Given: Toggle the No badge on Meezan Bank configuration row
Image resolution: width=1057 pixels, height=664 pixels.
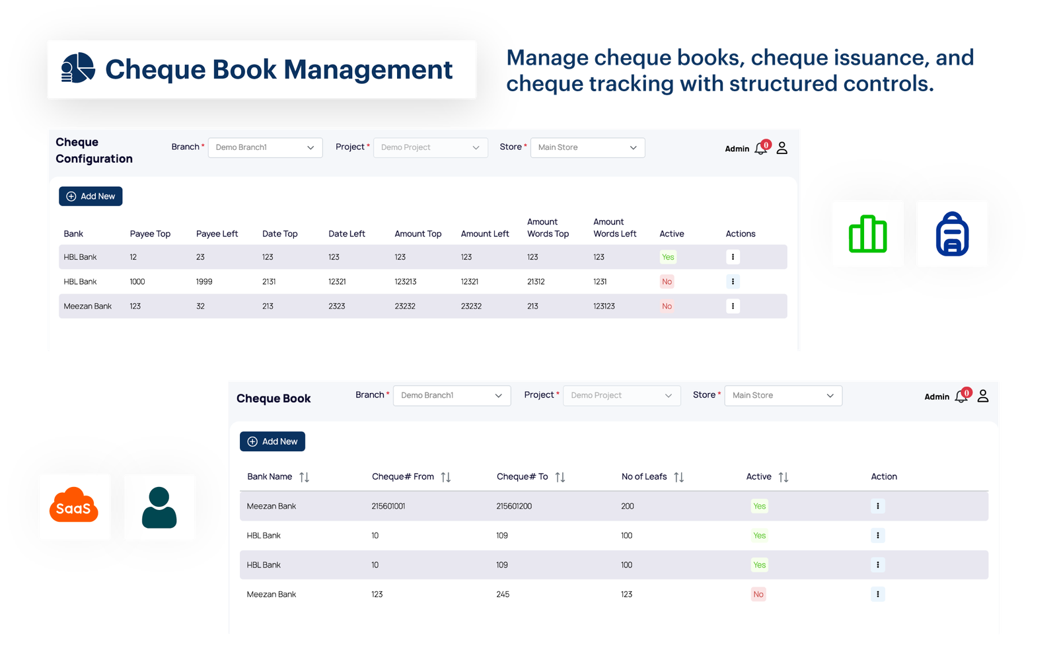Looking at the screenshot, I should pos(667,306).
